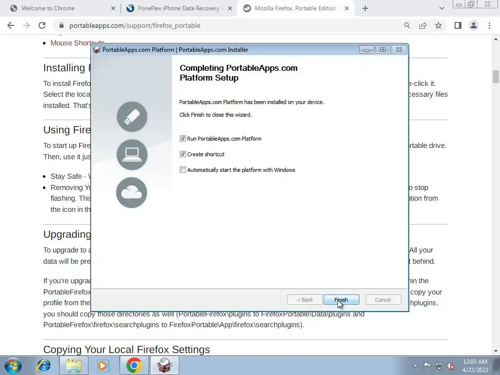Viewport: 500px width, 375px height.
Task: Close the installer window with X
Action: [399, 49]
